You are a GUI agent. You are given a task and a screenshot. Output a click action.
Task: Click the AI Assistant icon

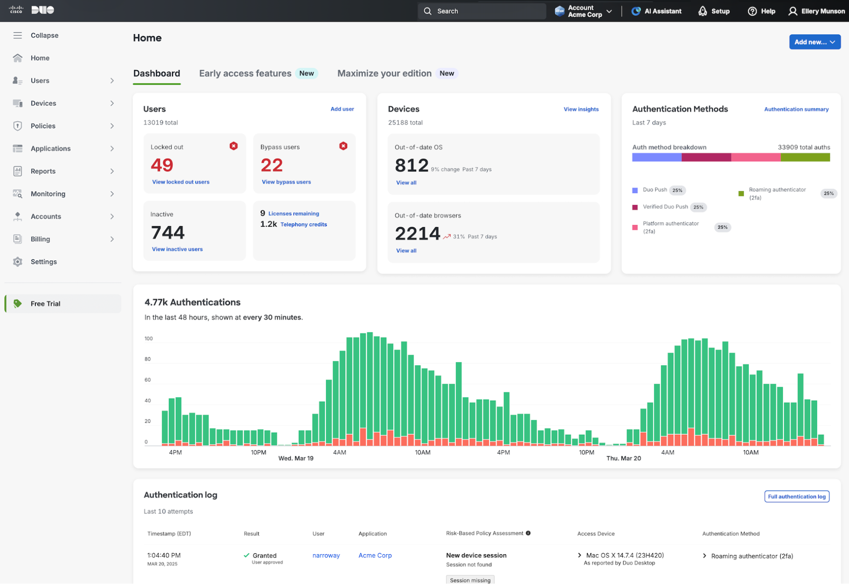pos(636,11)
